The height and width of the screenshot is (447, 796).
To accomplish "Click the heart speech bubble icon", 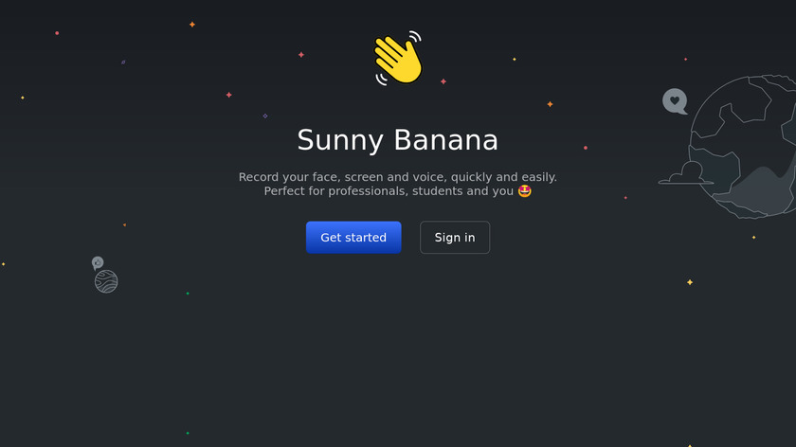I will (x=675, y=101).
